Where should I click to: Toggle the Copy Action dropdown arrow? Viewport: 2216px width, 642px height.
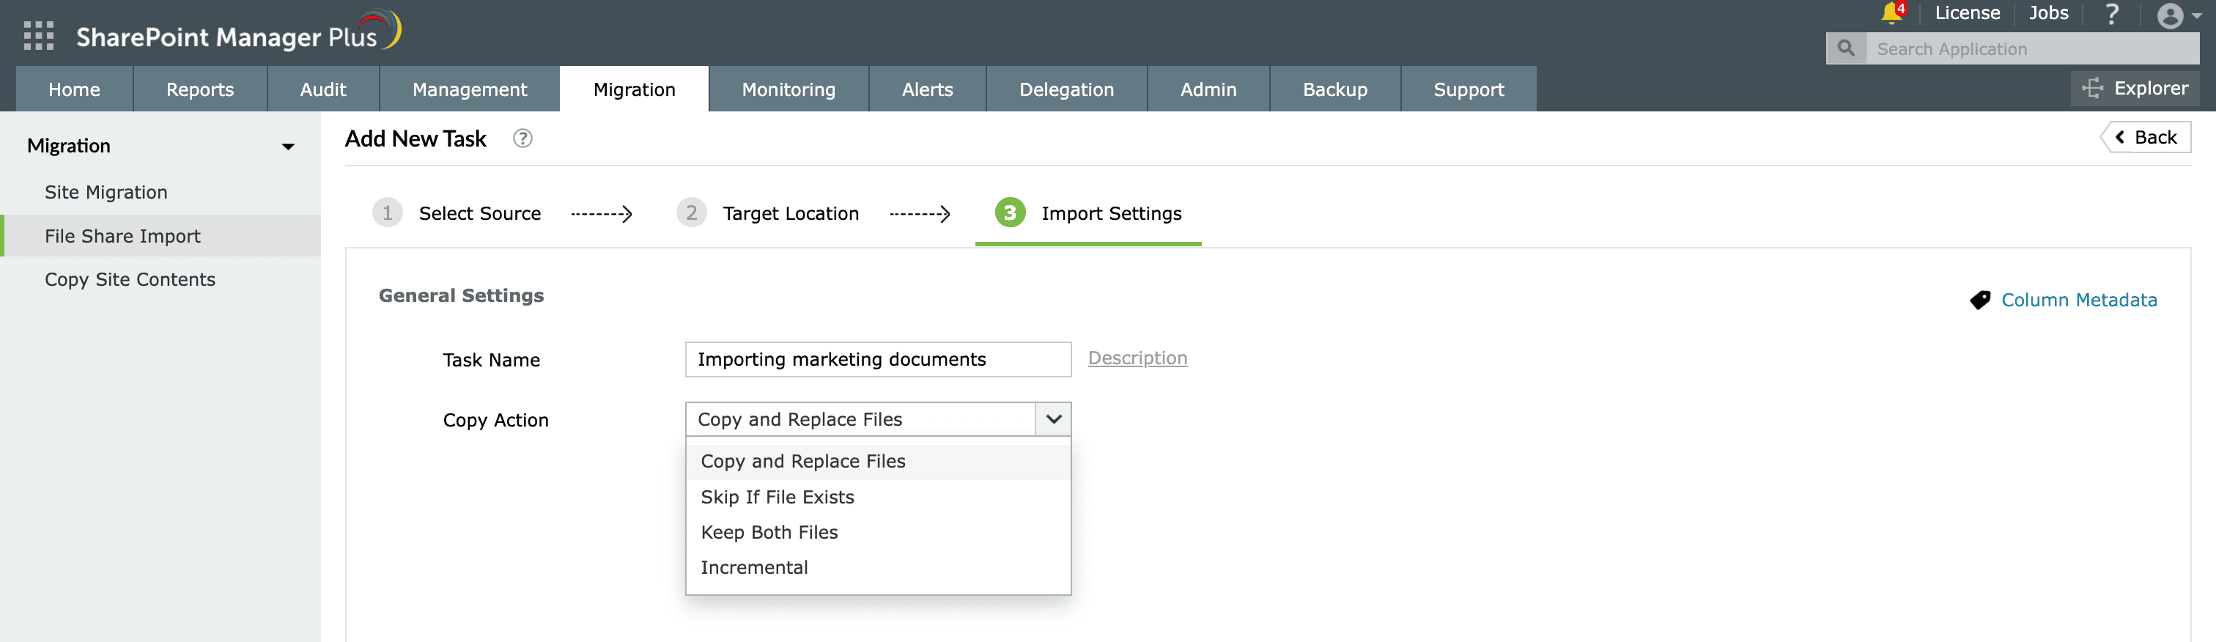click(x=1053, y=419)
